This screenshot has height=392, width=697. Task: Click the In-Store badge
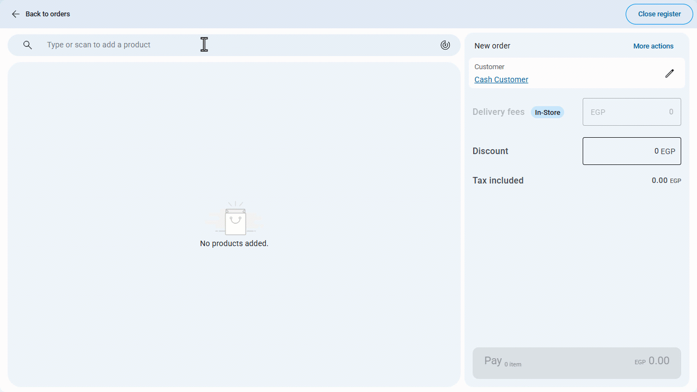tap(547, 113)
